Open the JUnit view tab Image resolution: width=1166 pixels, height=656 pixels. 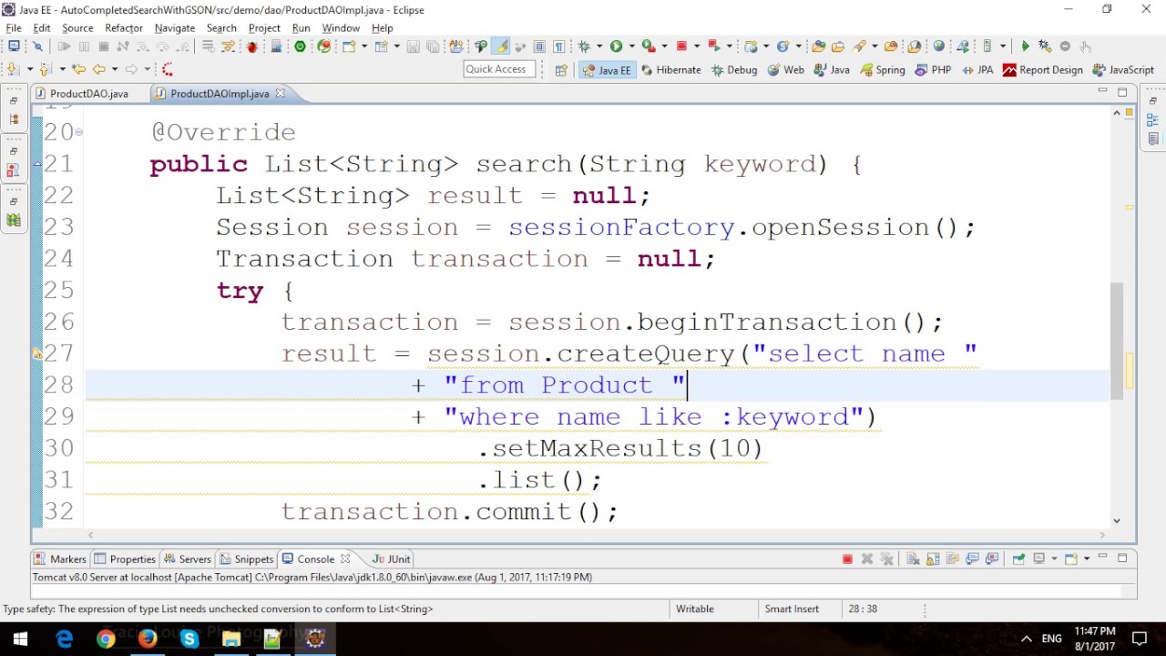click(x=392, y=559)
